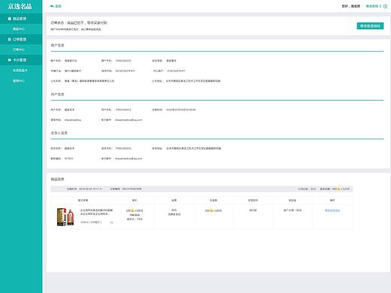The image size is (391, 293).
Task: Open the liquor product thumbnail image
Action: tap(65, 217)
